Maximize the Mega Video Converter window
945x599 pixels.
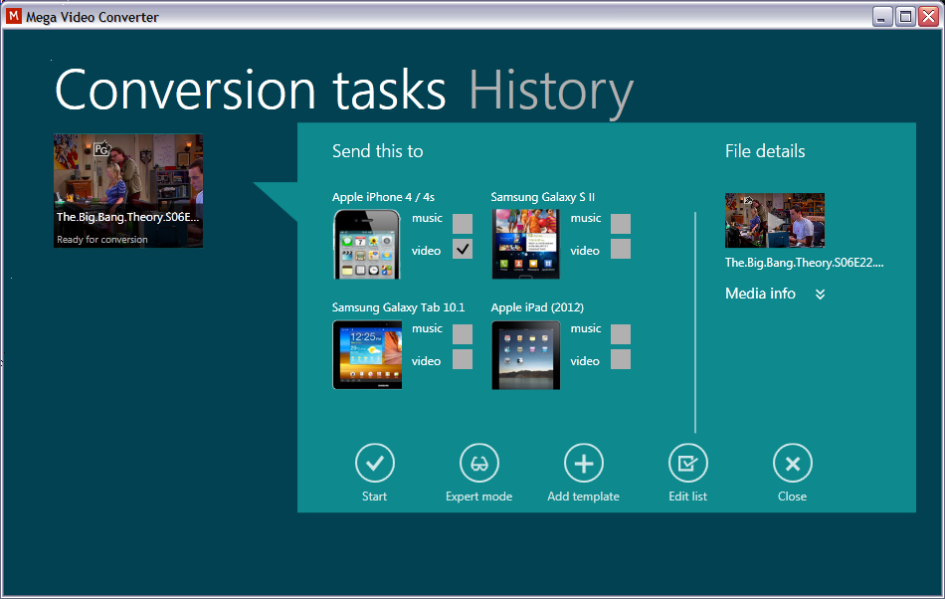coord(905,16)
